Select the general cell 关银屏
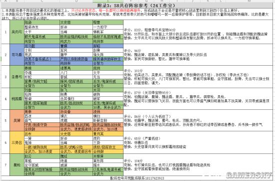 [x=108, y=156]
